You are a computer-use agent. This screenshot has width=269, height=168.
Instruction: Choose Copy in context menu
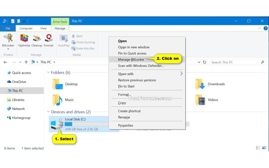click(x=147, y=103)
